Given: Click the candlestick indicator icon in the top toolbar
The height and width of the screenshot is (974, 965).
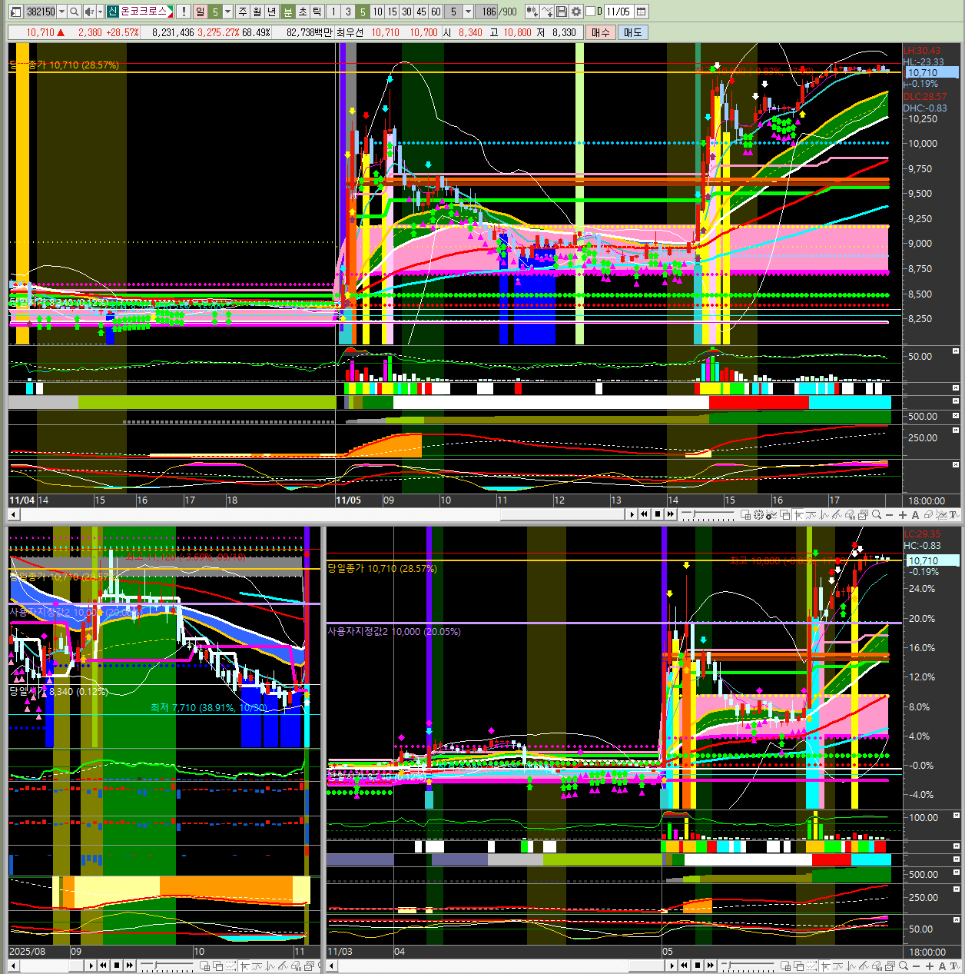Looking at the screenshot, I should coord(532,12).
